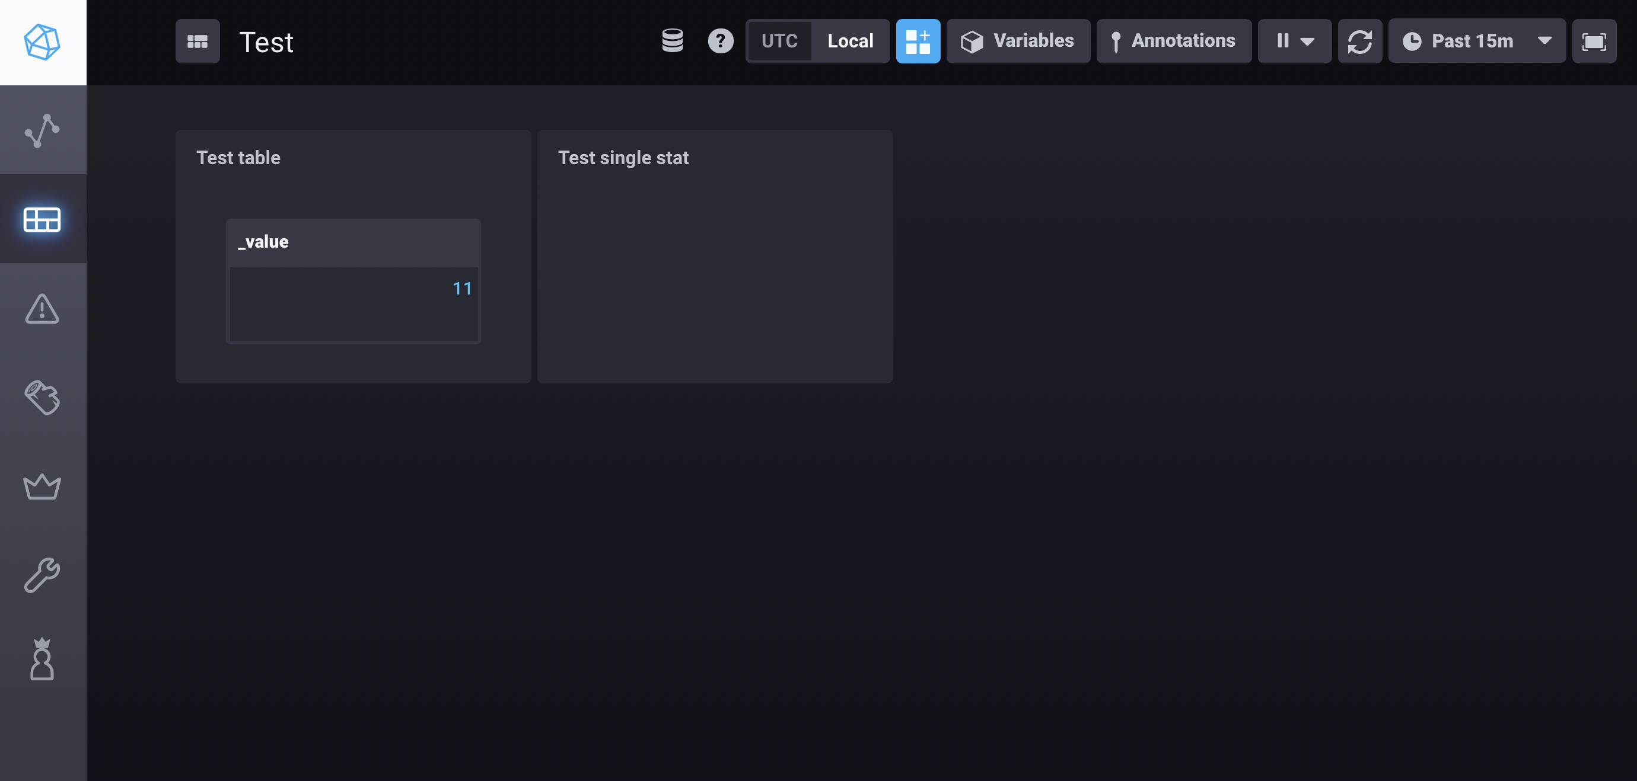Open the dashboard switcher next to Test

pos(197,41)
